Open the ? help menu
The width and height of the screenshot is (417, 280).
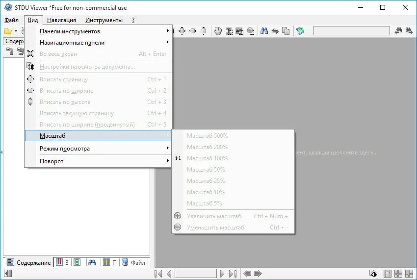133,20
